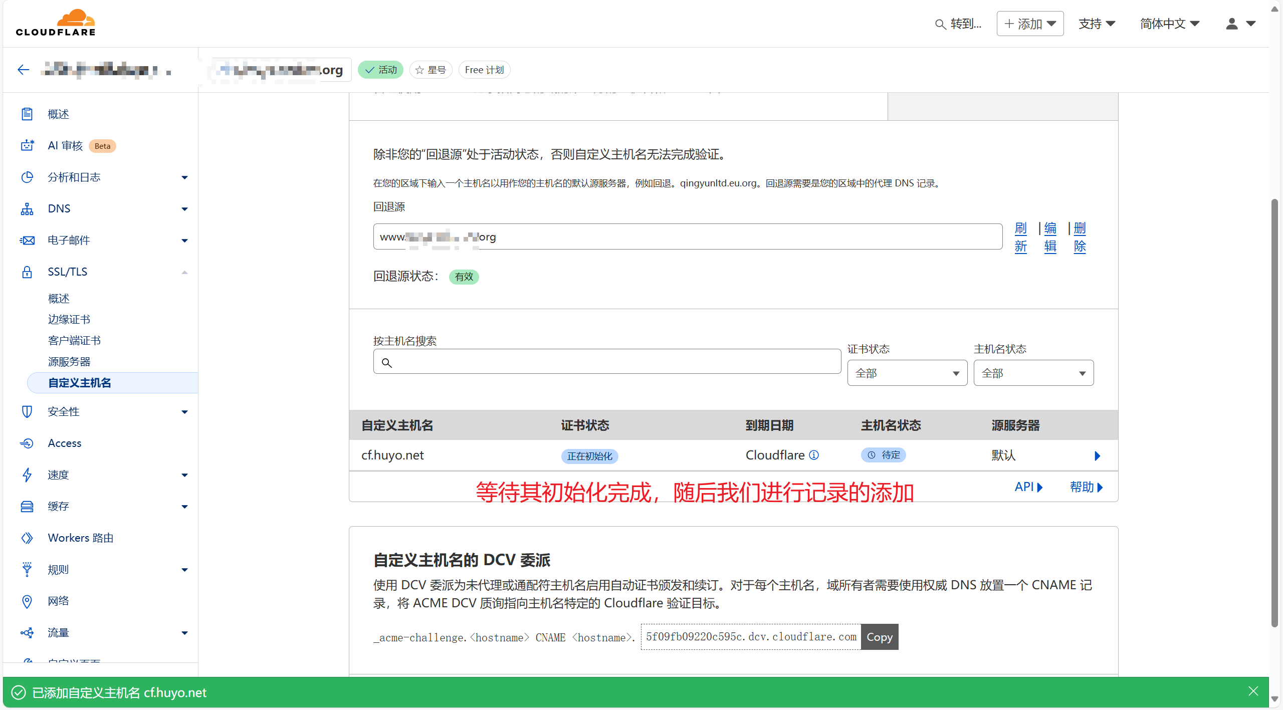Dismiss the green notification with X
Viewport: 1283px width, 710px height.
1253,691
